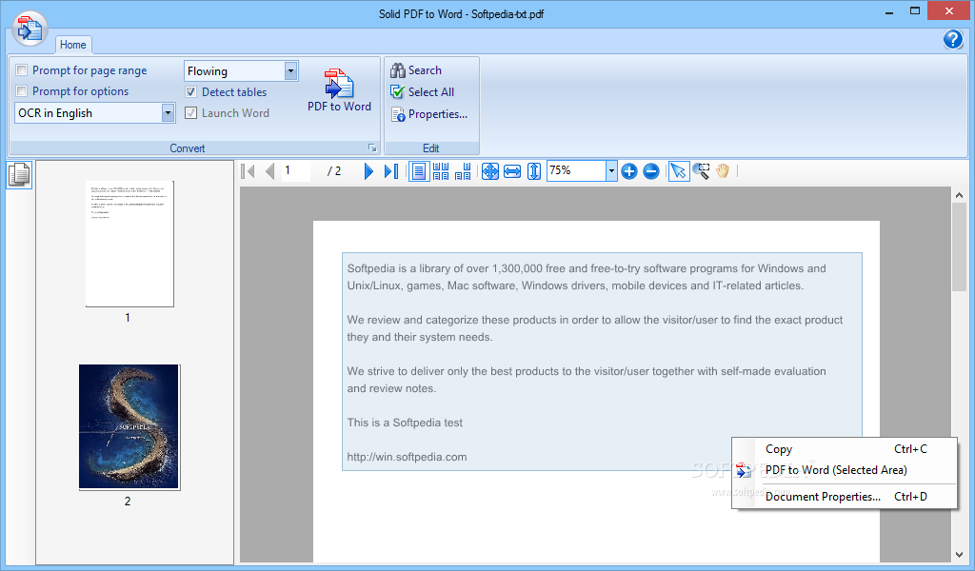The height and width of the screenshot is (571, 975).
Task: Switch to single page view
Action: pos(419,171)
